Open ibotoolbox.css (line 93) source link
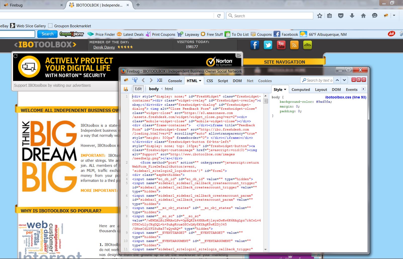This screenshot has height=259, width=403. pyautogui.click(x=346, y=97)
